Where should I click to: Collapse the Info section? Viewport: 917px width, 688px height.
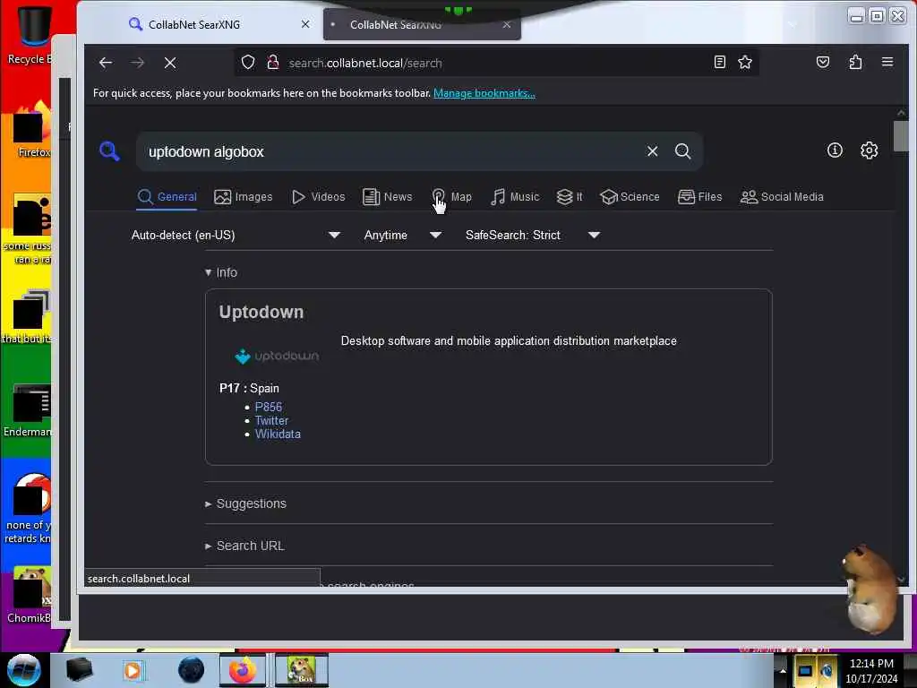click(x=221, y=272)
